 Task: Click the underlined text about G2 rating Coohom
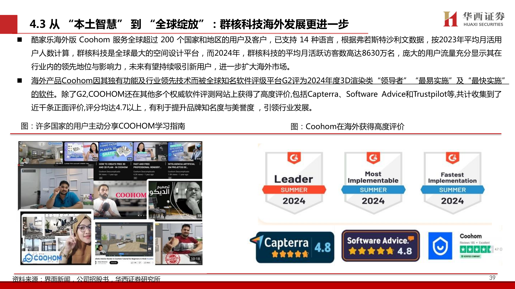tap(215, 81)
